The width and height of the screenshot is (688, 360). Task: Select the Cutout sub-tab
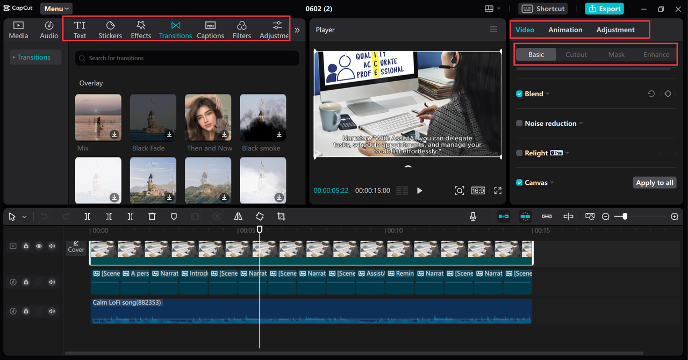576,54
